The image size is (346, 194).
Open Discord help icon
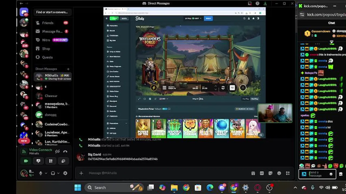pos(257,4)
